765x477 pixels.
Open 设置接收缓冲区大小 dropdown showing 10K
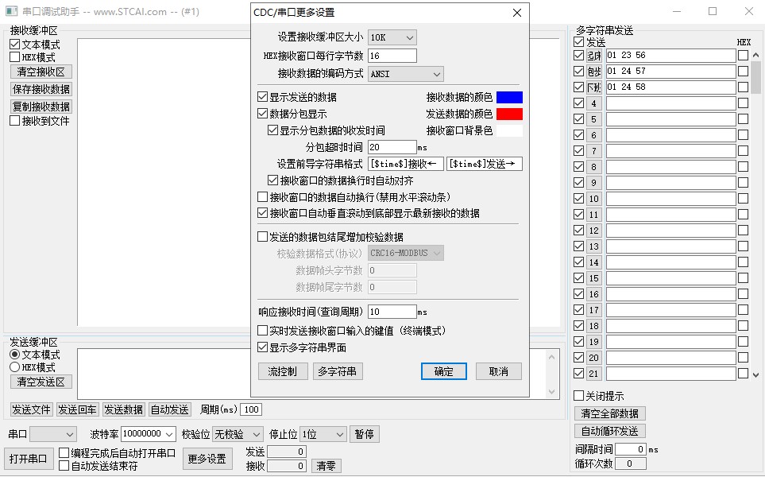(392, 37)
